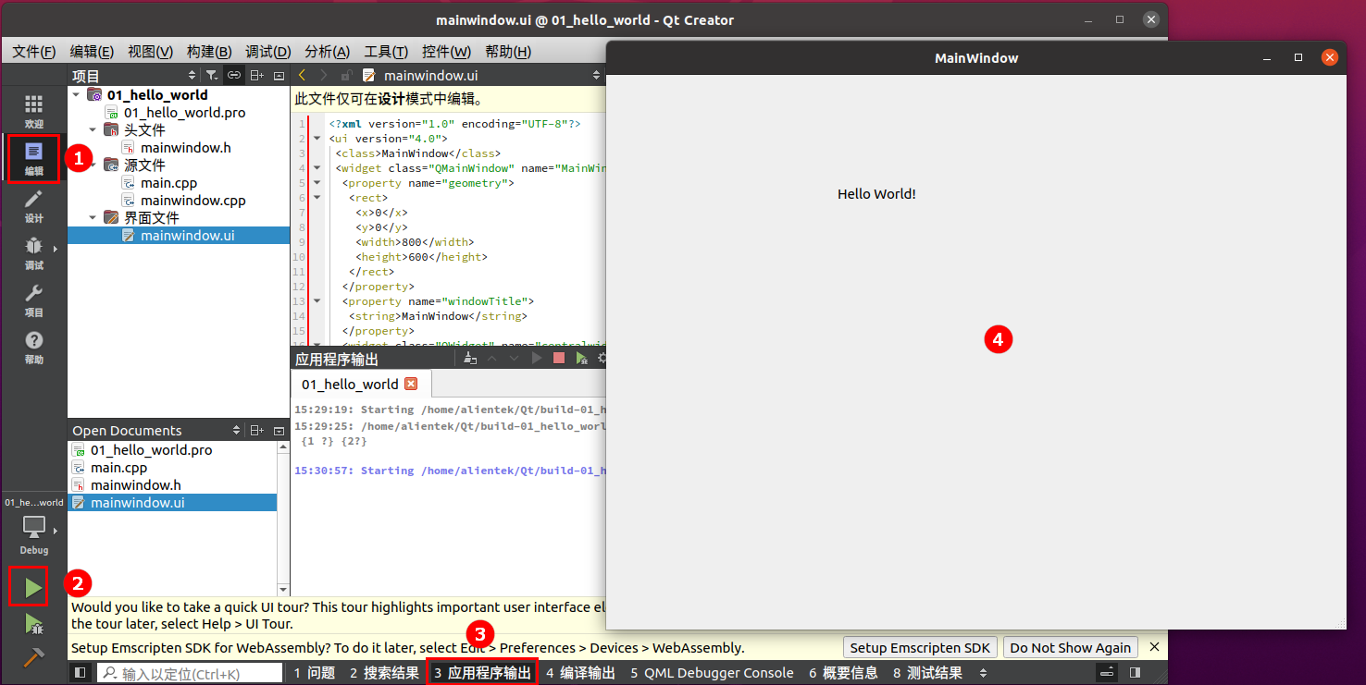Open the Open Documents view dropdown
This screenshot has width=1366, height=685.
(x=236, y=431)
